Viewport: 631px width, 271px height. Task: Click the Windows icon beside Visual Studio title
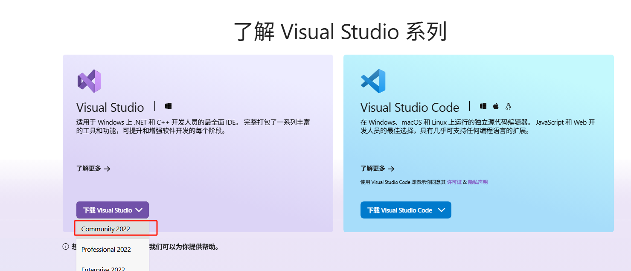click(168, 106)
